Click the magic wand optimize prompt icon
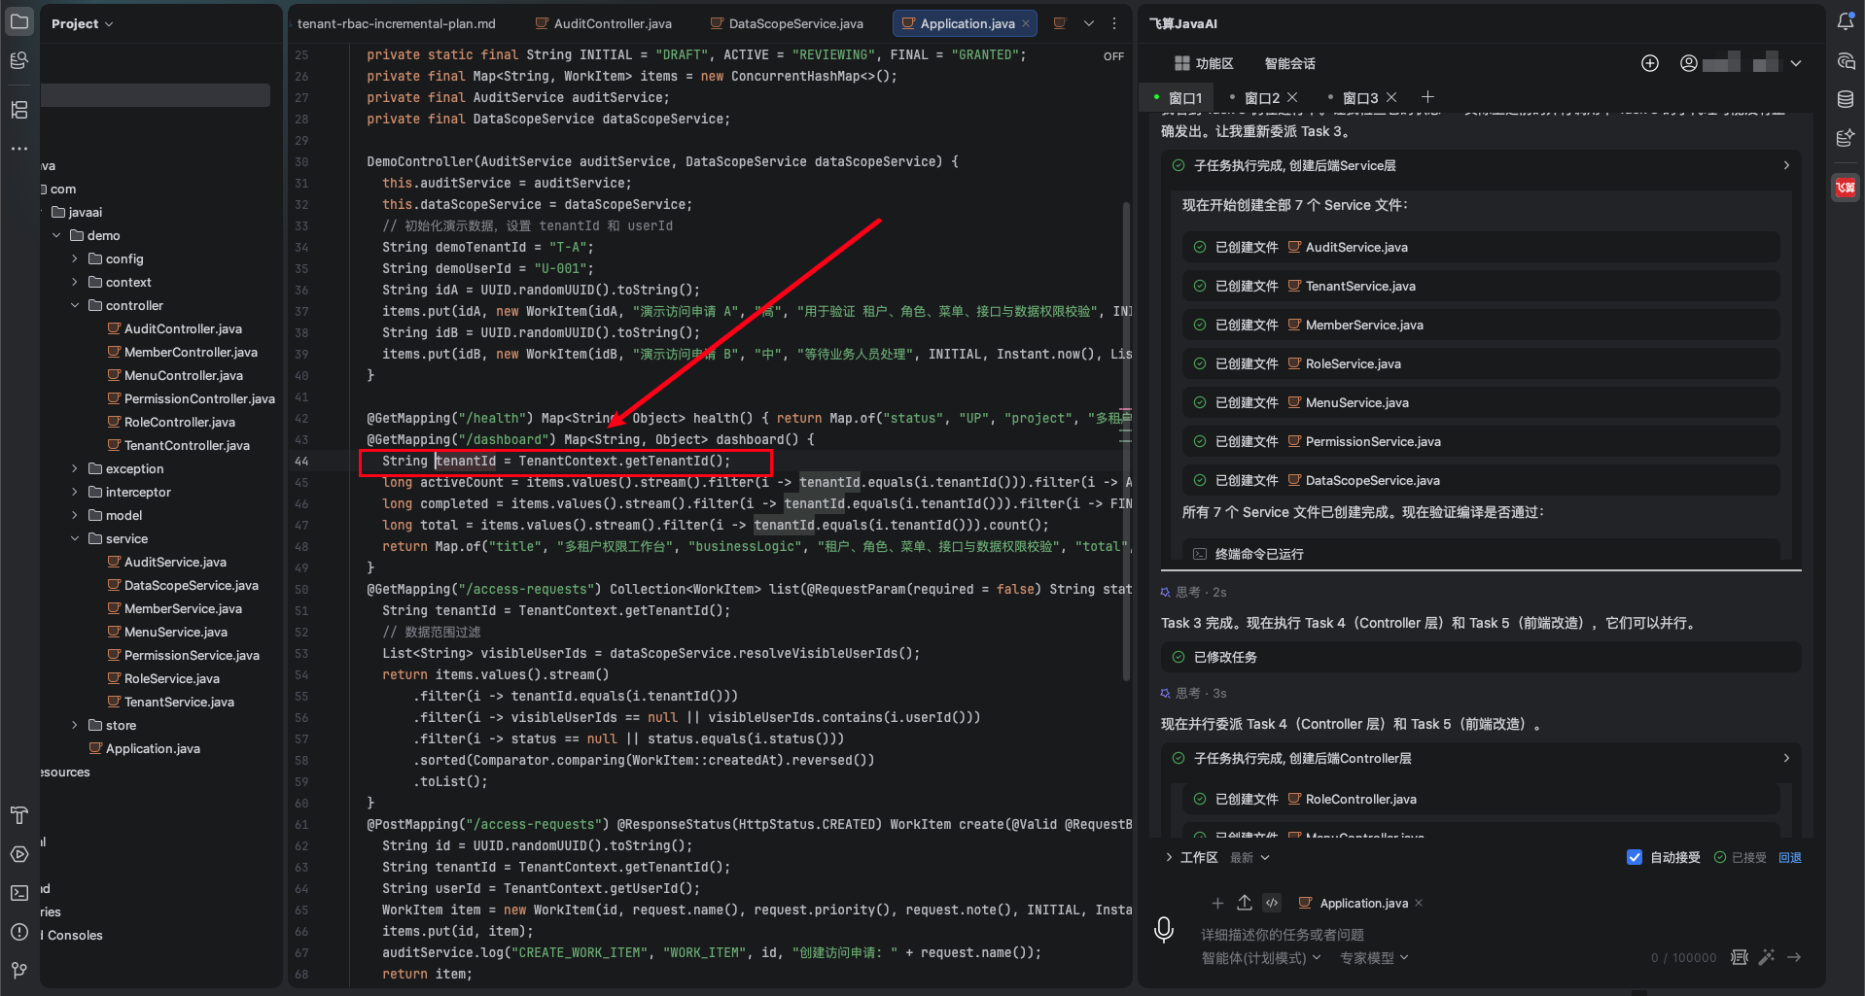 (1767, 957)
